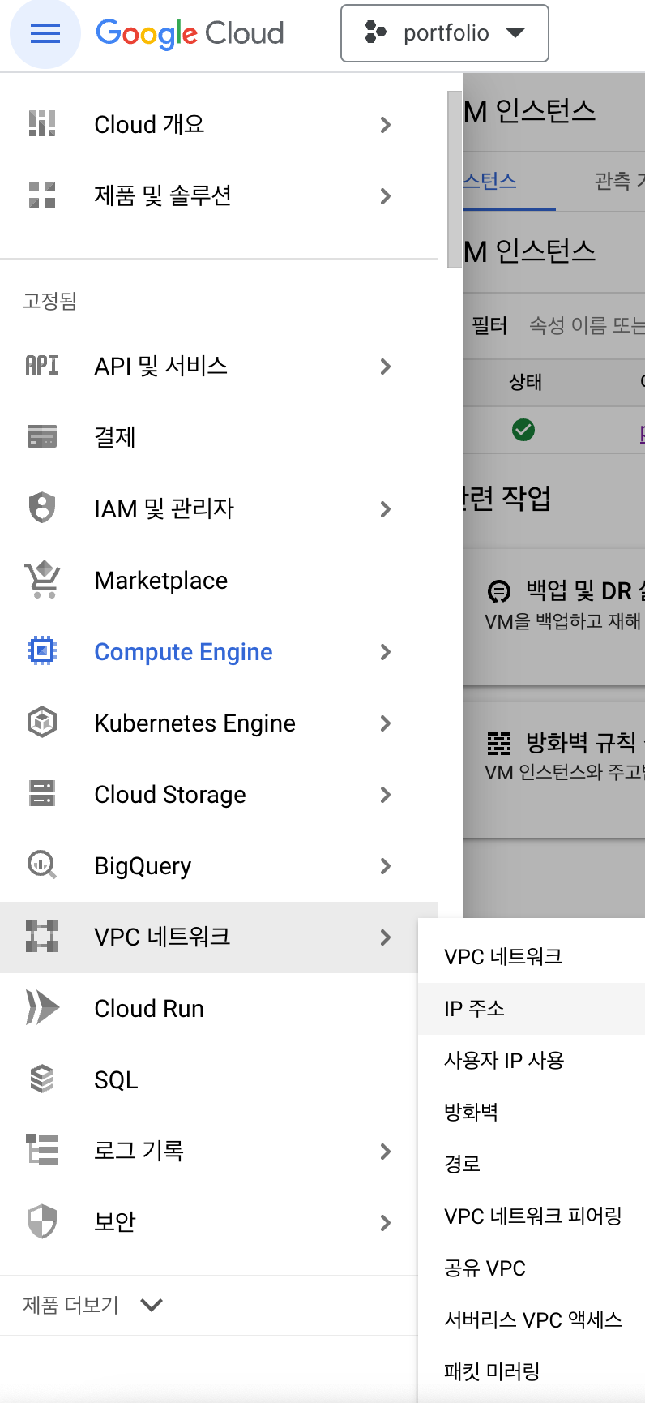This screenshot has width=645, height=1403.
Task: Select 공유 VPC in the submenu
Action: (x=531, y=1268)
